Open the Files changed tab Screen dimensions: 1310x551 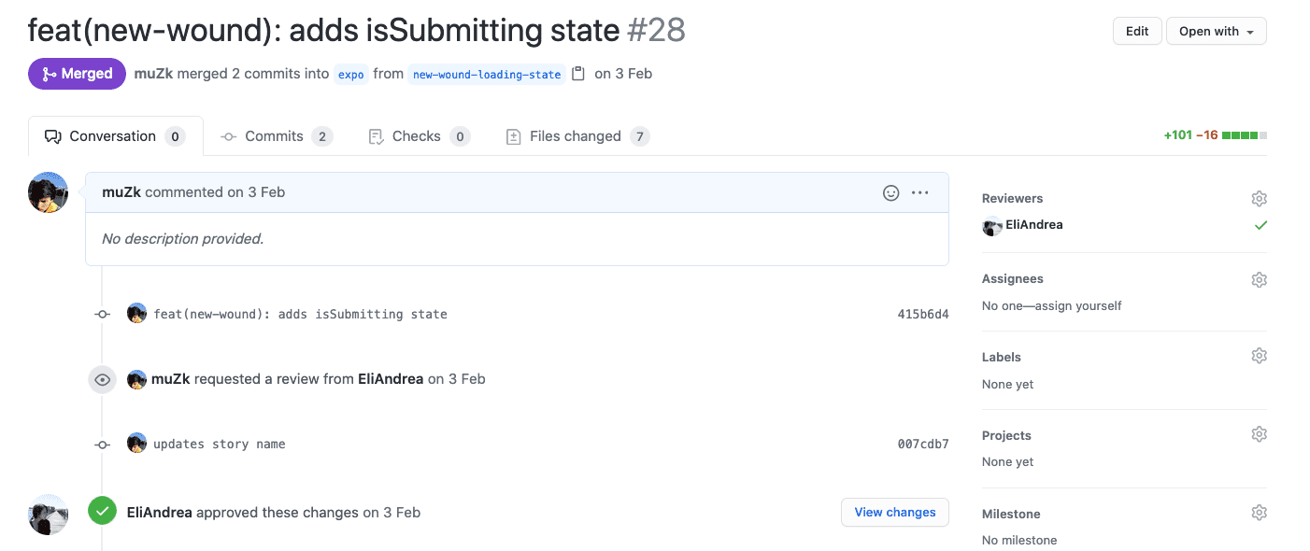pos(577,136)
